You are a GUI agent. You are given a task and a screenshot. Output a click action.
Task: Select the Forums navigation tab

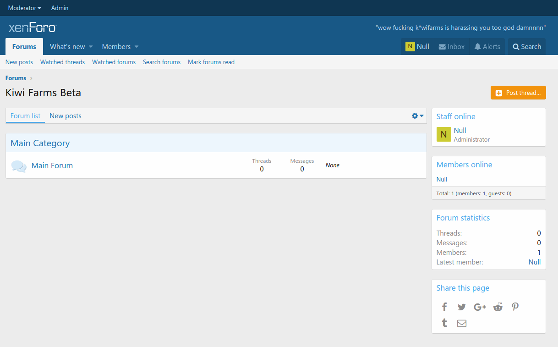coord(24,47)
